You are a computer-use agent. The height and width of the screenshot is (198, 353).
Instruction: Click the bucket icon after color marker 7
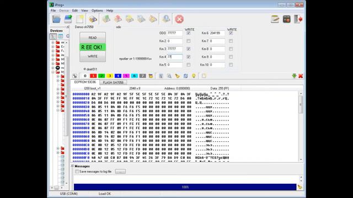click(151, 76)
